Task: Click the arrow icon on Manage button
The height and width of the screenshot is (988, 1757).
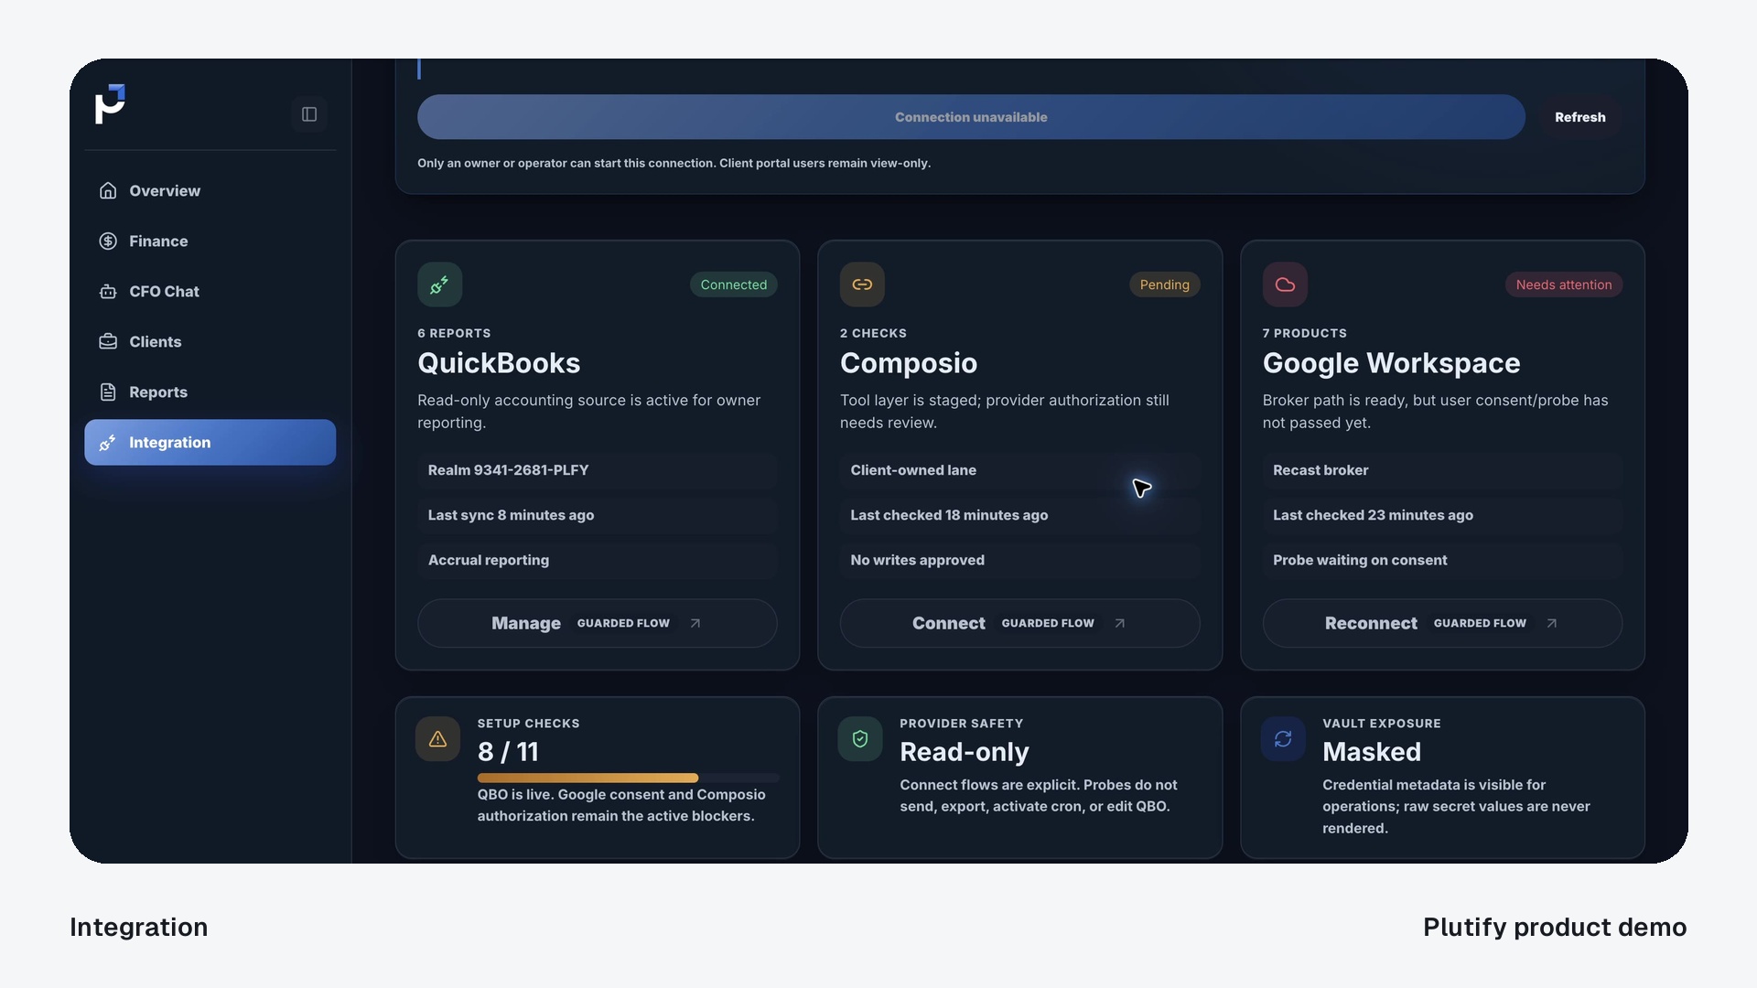Action: (695, 623)
